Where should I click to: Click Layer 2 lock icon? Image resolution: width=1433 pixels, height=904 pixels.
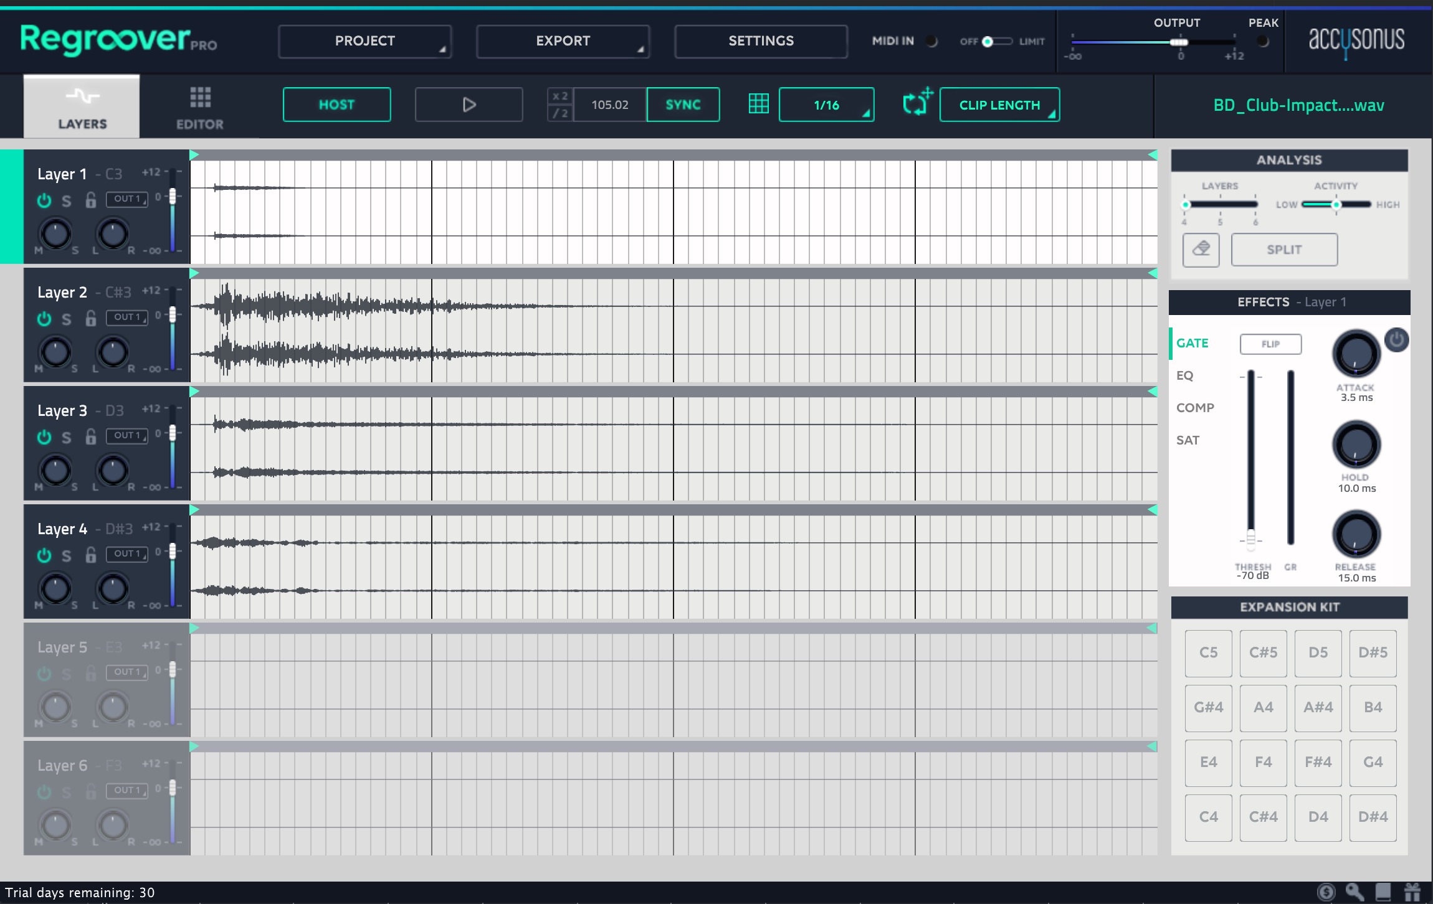click(91, 318)
